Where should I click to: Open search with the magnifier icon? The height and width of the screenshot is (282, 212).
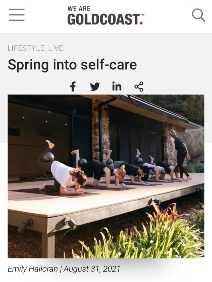199,15
